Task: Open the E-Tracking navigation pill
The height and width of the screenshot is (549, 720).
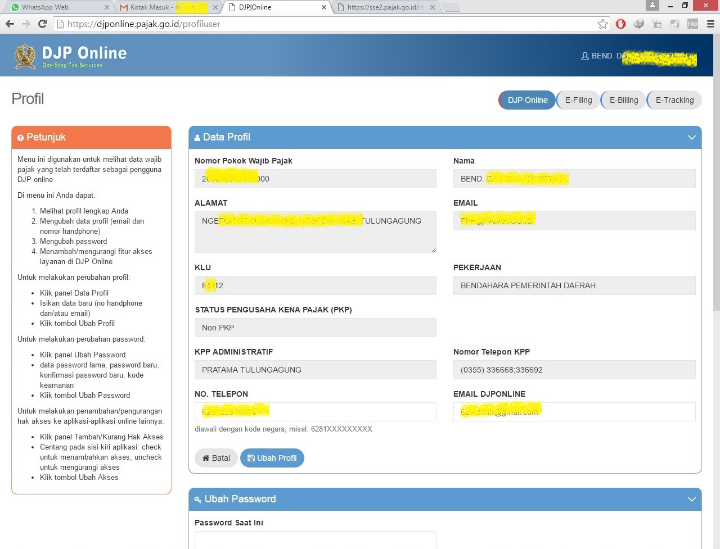Action: pyautogui.click(x=674, y=100)
